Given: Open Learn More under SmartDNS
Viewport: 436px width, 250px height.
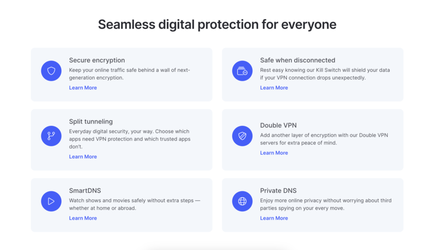Looking at the screenshot, I should (83, 218).
